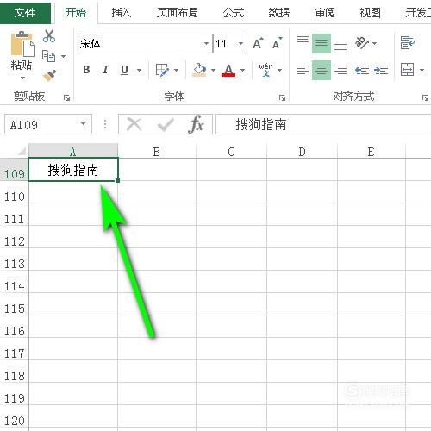Open Name Box dropdown arrow
The width and height of the screenshot is (431, 431).
pyautogui.click(x=83, y=123)
